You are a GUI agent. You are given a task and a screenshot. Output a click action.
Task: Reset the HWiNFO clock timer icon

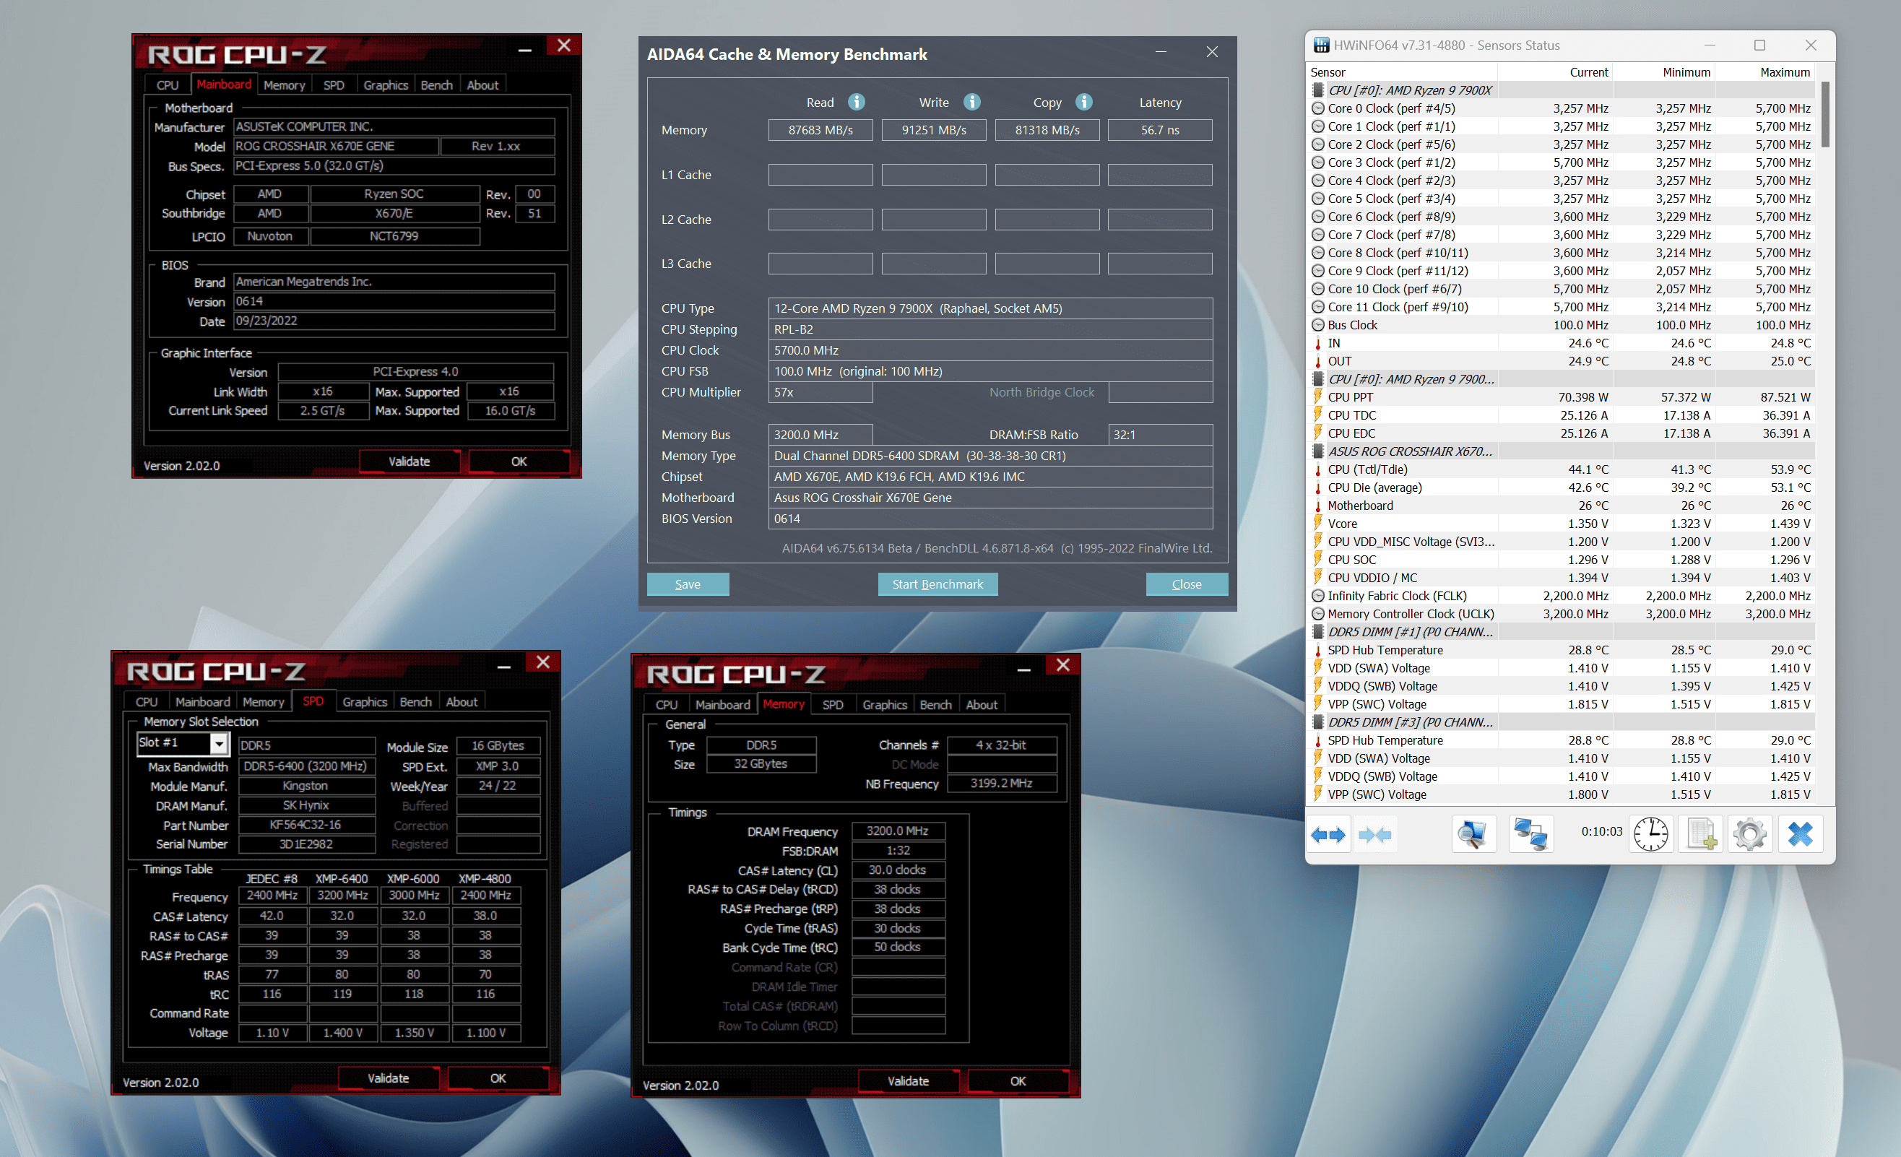click(1650, 835)
